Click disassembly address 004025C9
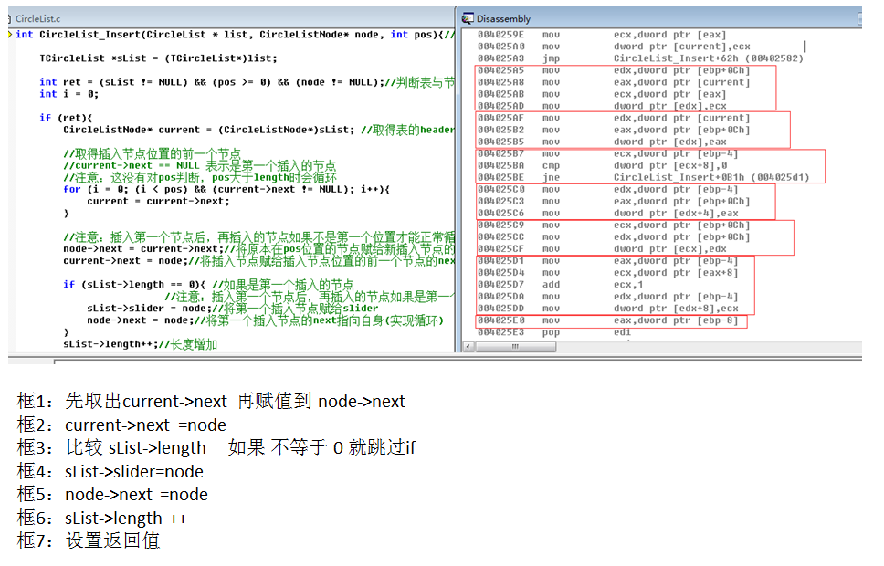Screen dimensions: 884x566 tap(500, 225)
